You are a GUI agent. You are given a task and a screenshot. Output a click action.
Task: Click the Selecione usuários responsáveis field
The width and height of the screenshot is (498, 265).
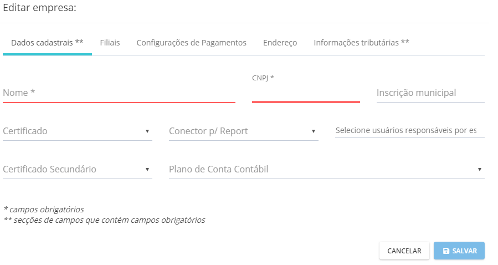point(410,131)
